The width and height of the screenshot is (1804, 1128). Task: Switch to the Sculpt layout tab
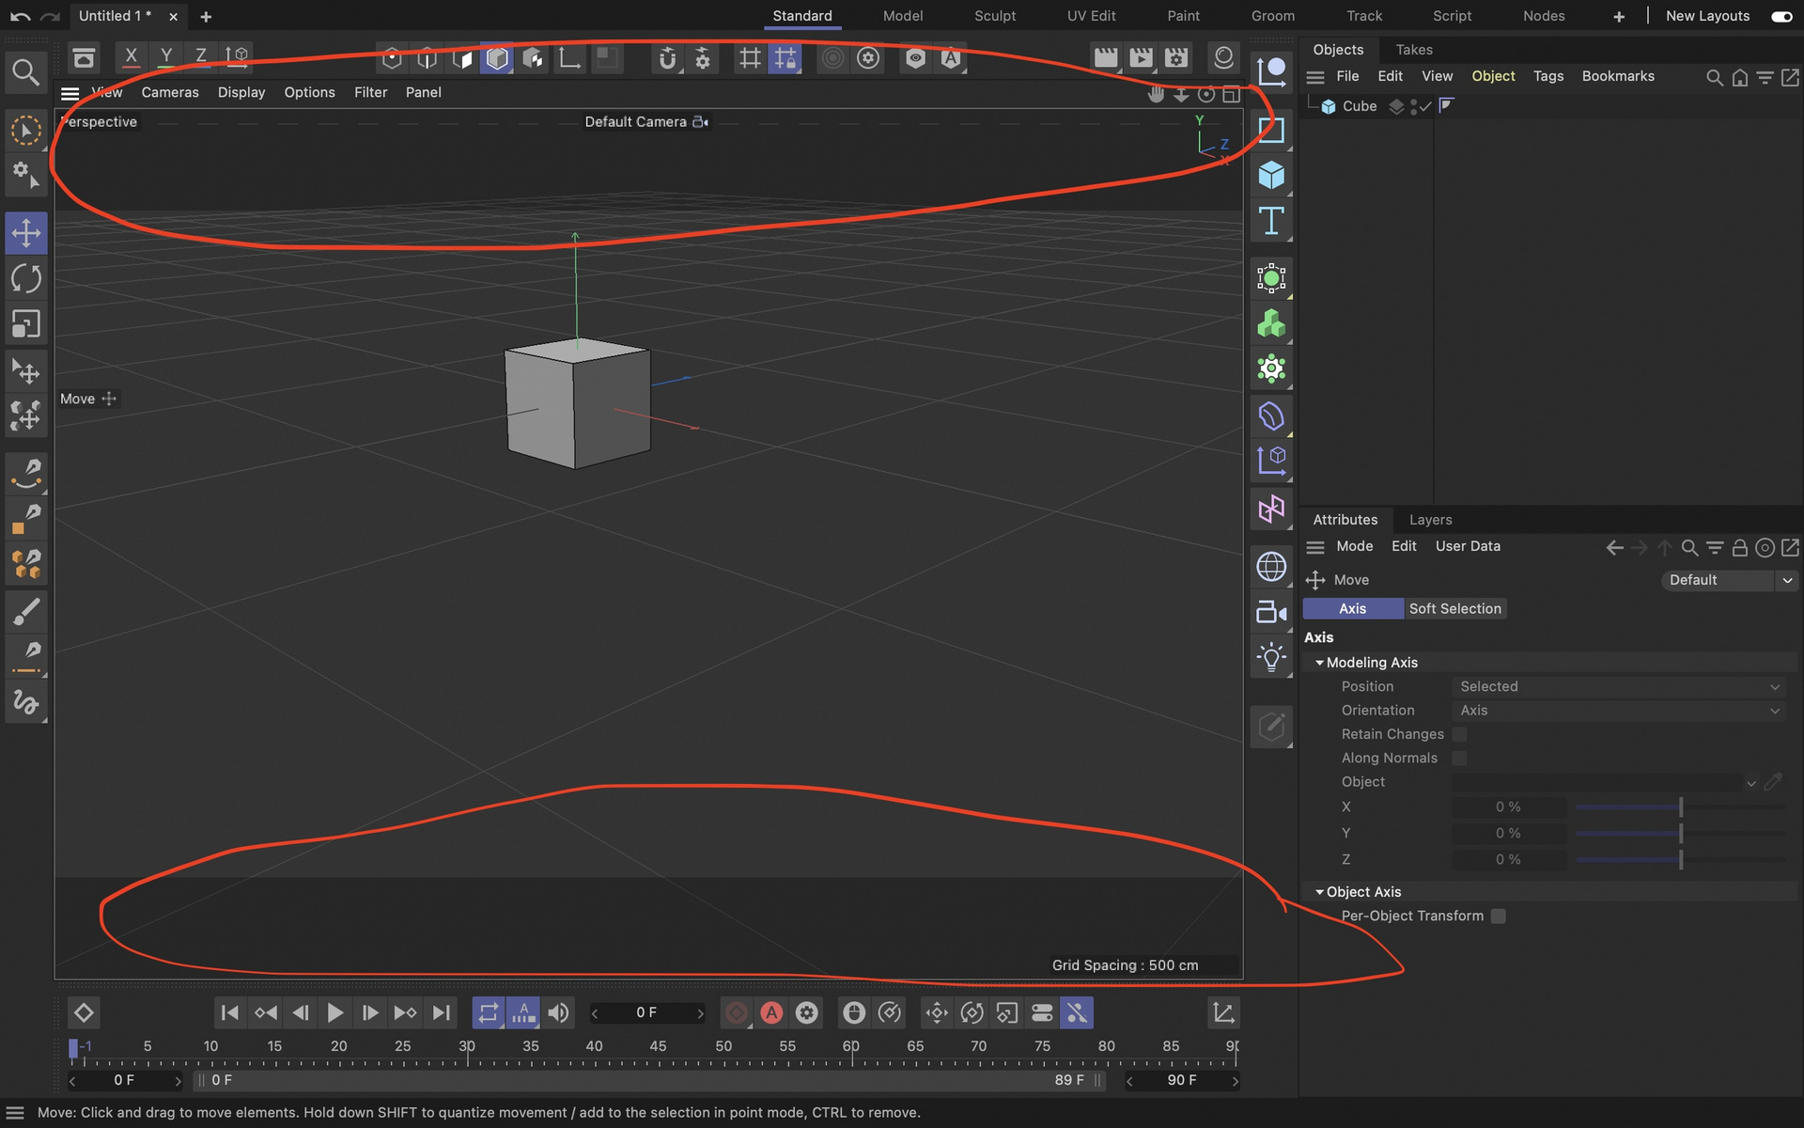coord(995,16)
